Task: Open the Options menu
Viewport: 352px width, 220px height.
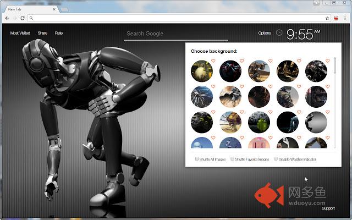Action: (x=265, y=33)
